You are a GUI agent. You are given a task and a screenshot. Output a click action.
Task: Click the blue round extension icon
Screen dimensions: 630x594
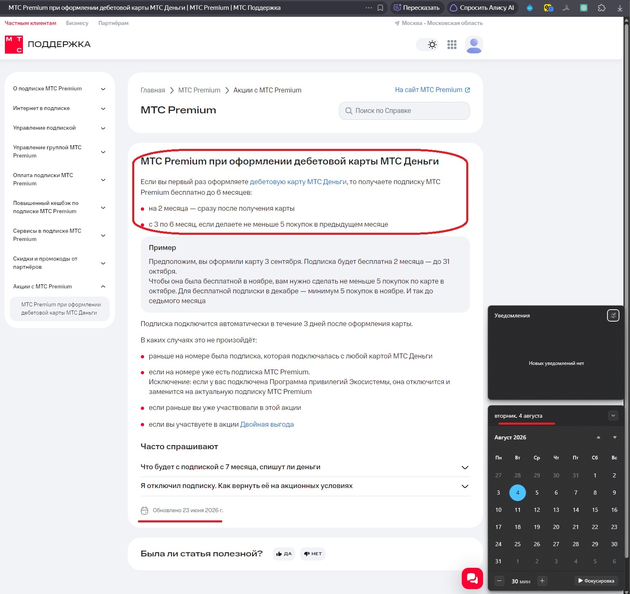pos(530,8)
